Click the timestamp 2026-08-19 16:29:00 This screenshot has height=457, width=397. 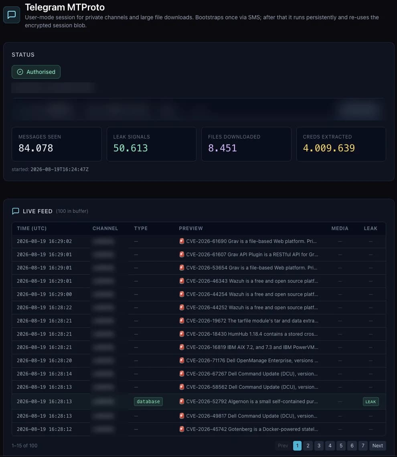coord(44,294)
